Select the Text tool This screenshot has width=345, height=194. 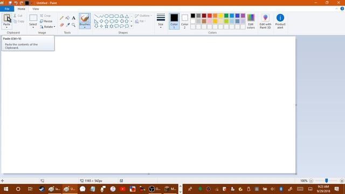pos(73,18)
